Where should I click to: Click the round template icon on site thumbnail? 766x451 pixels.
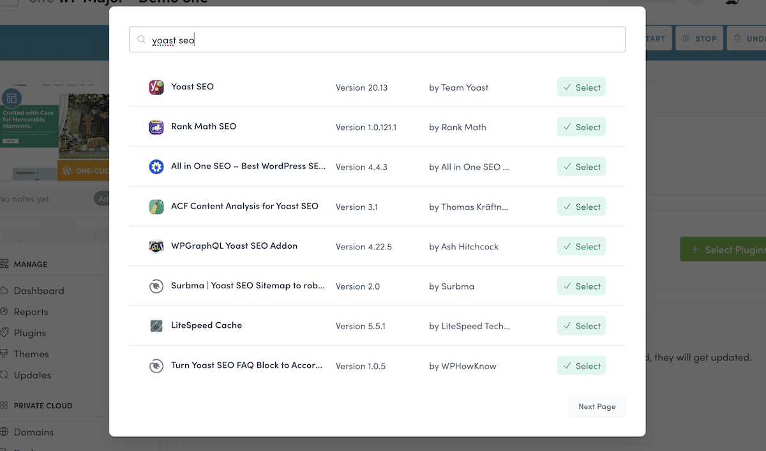click(x=11, y=99)
